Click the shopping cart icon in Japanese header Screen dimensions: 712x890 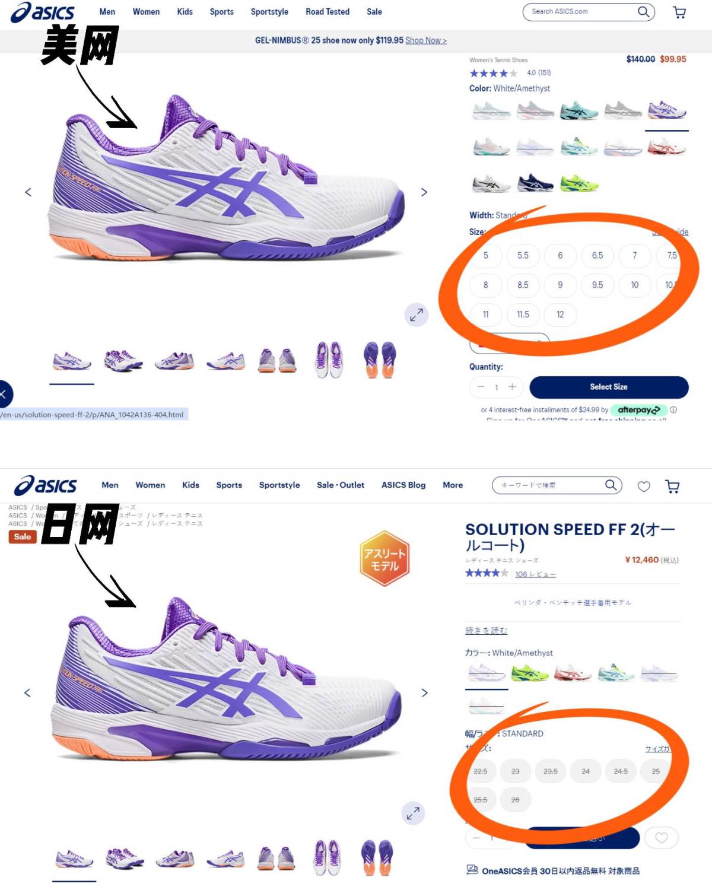(x=672, y=487)
